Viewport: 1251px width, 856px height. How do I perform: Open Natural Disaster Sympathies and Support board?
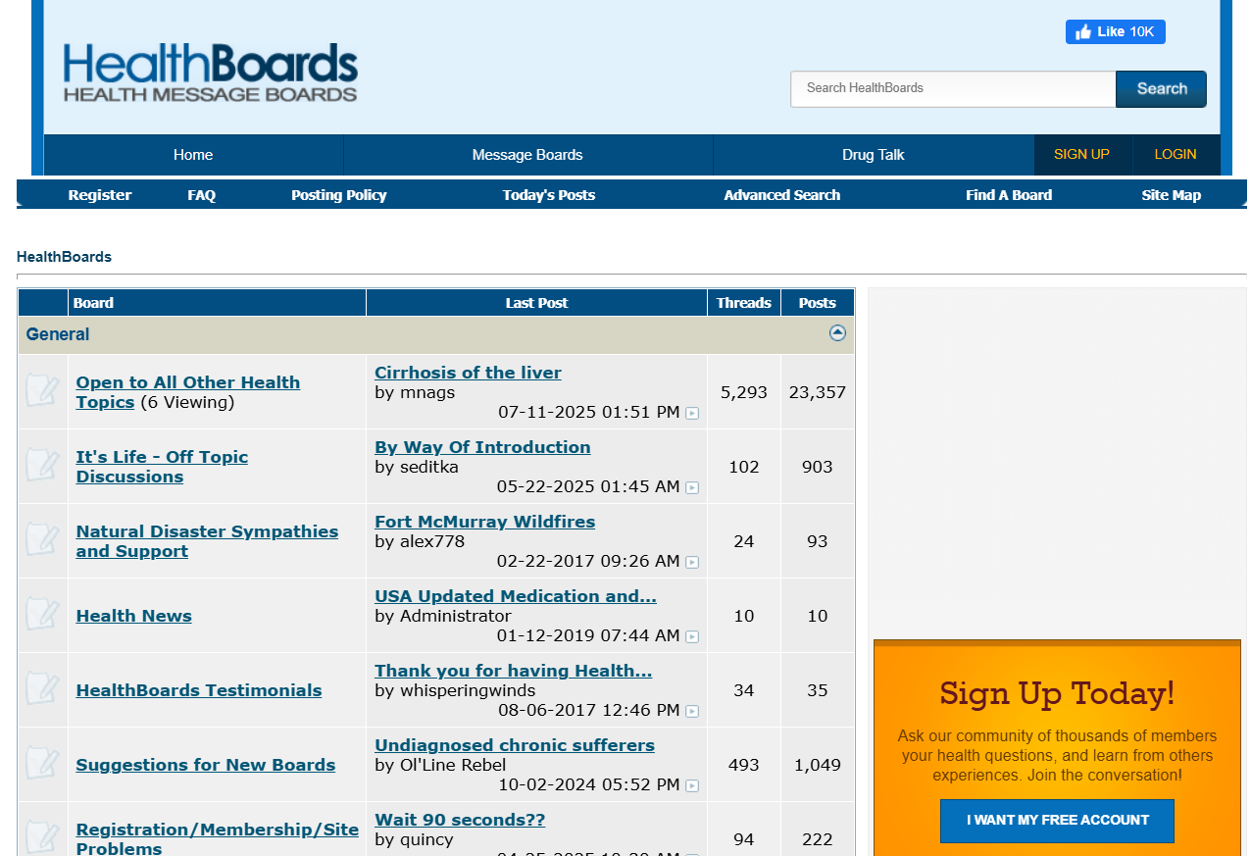207,541
